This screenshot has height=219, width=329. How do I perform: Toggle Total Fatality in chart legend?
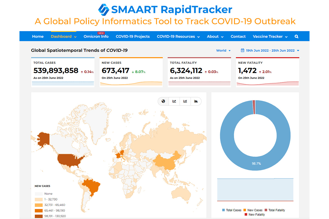275,210
